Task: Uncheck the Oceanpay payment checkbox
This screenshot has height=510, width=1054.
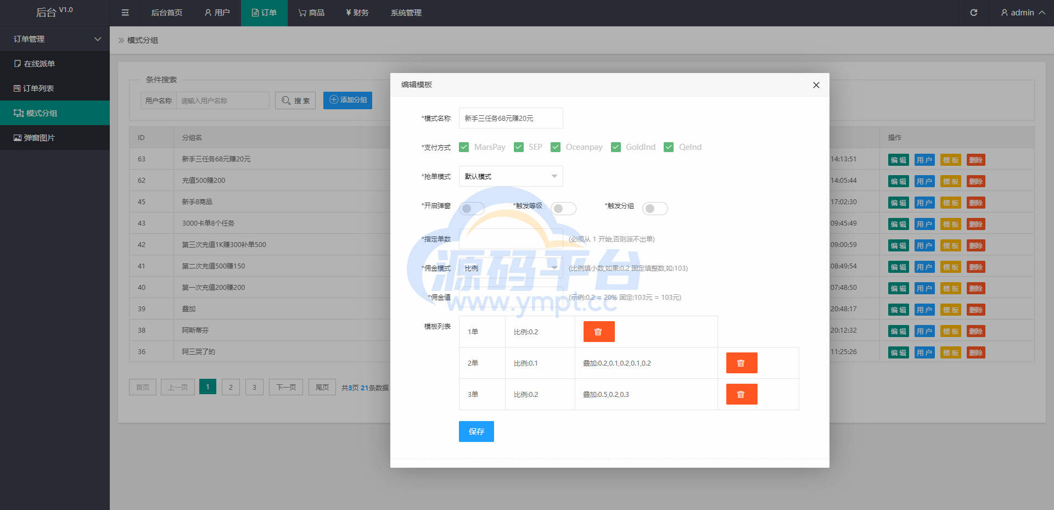Action: [x=556, y=147]
